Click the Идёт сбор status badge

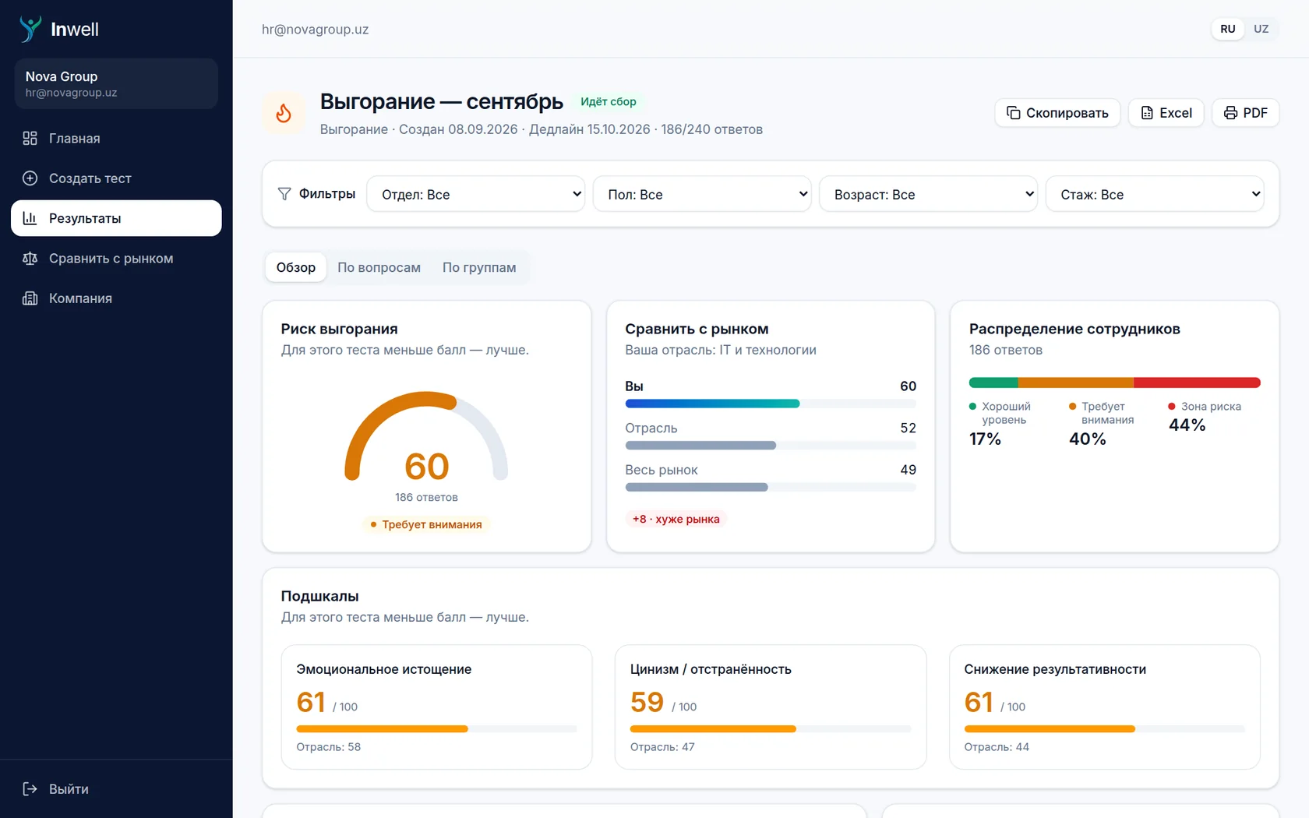tap(609, 101)
